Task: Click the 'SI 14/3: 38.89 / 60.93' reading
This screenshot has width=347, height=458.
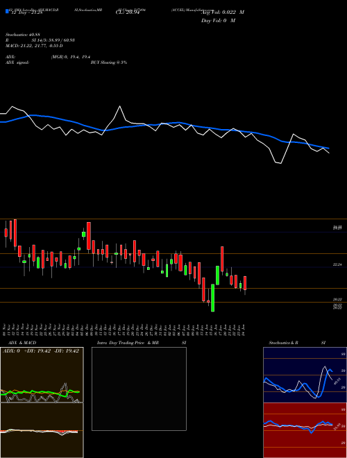Action: tap(53, 40)
